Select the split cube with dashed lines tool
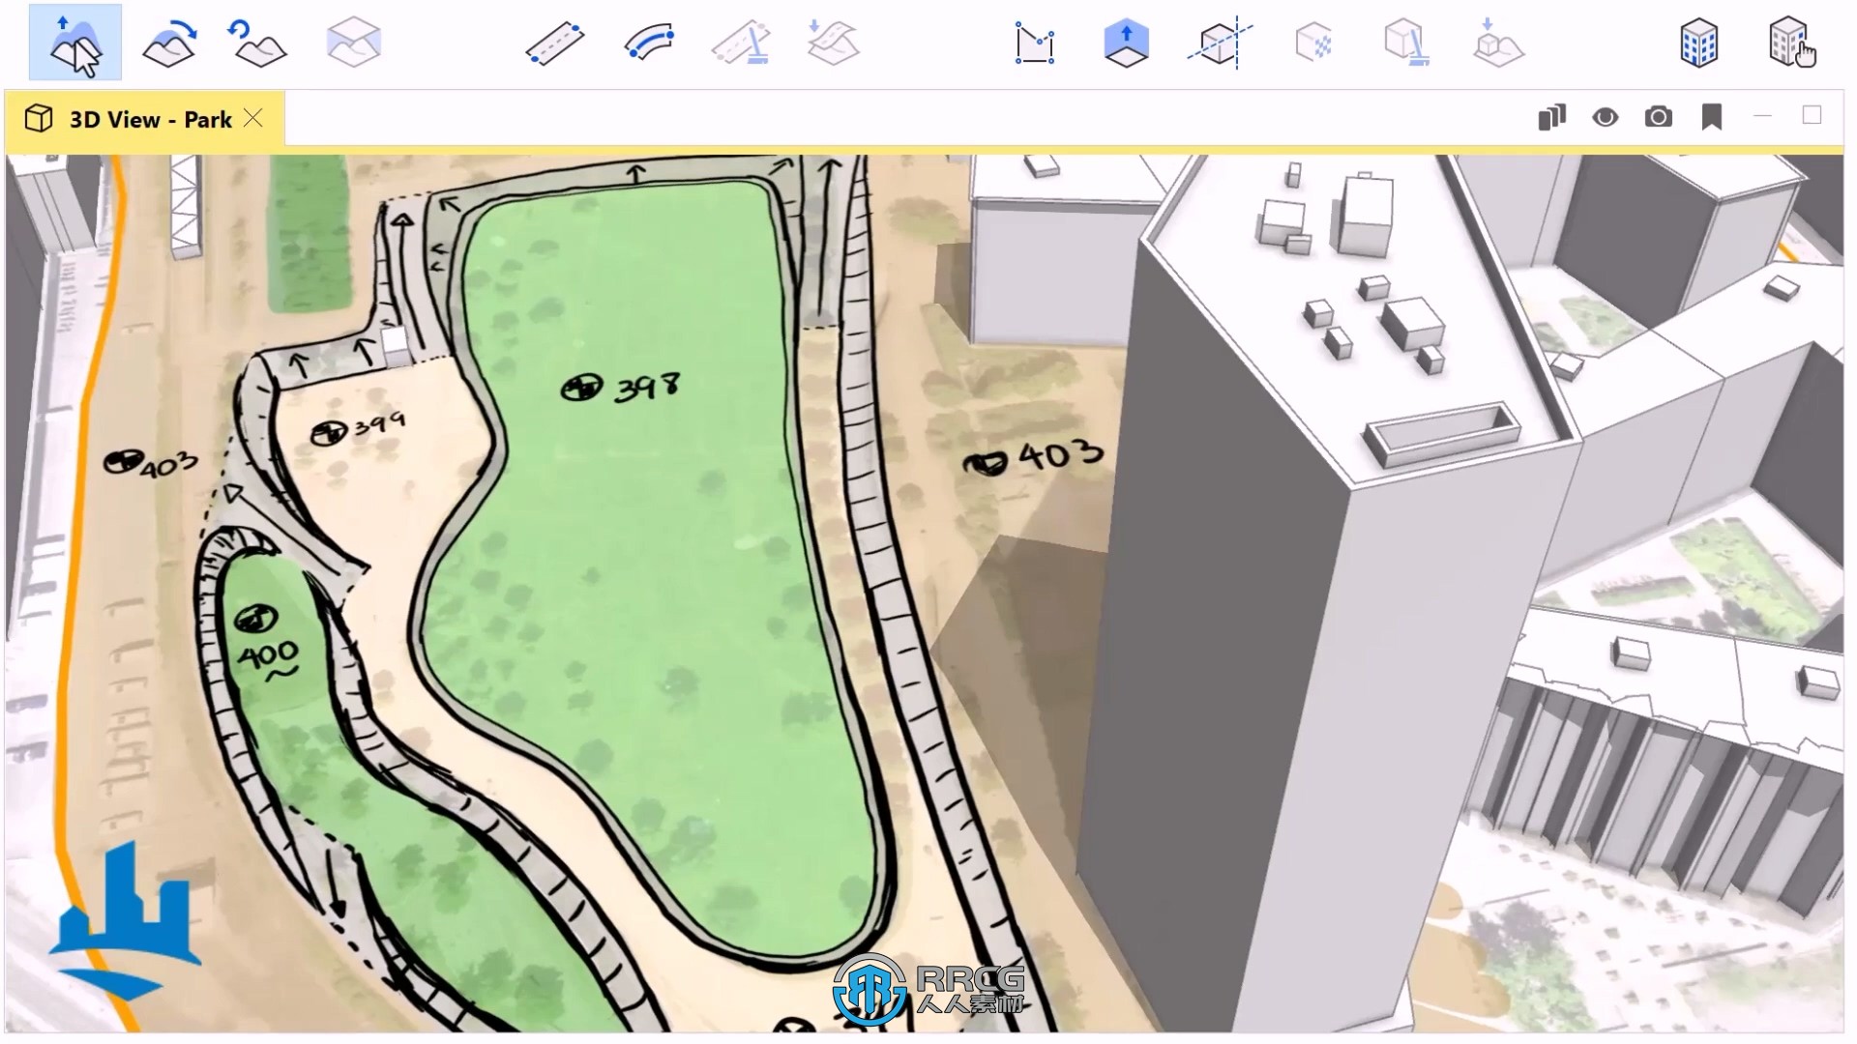 tap(1221, 44)
